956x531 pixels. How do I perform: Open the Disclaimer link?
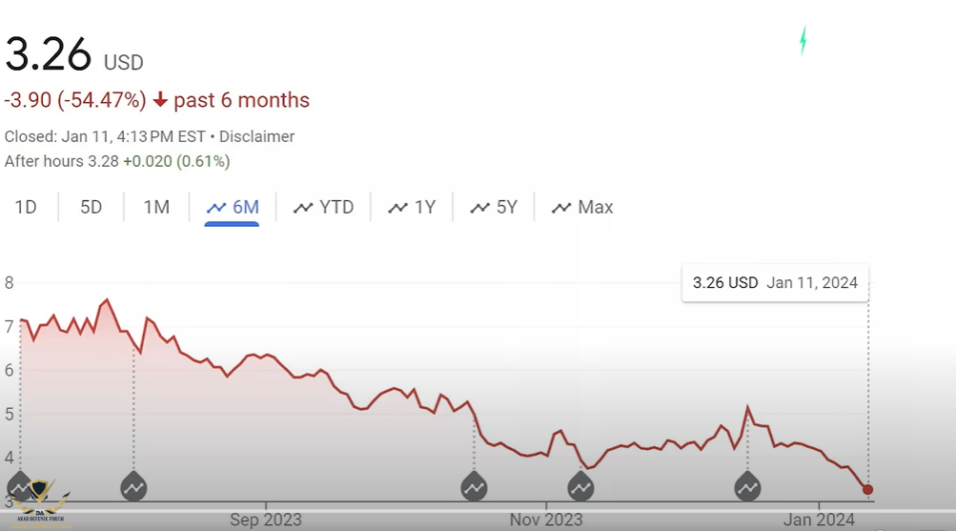[x=256, y=136]
